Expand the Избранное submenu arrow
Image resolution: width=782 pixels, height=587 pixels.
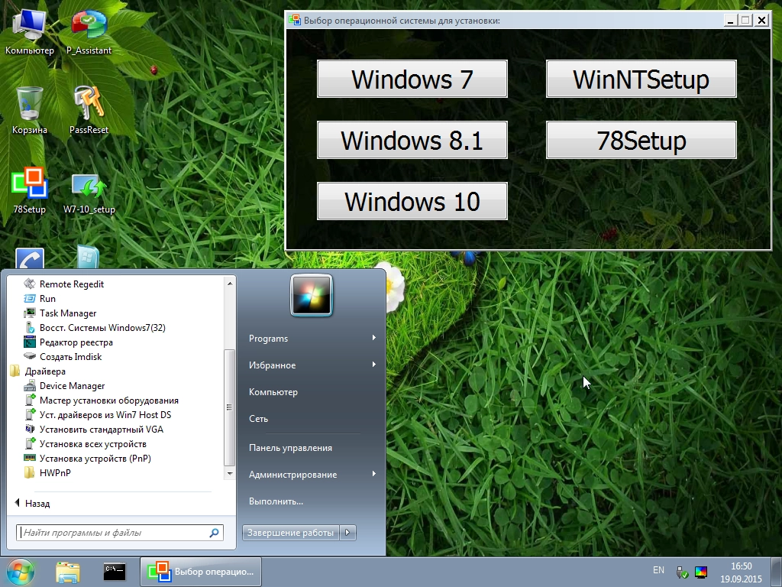[373, 365]
